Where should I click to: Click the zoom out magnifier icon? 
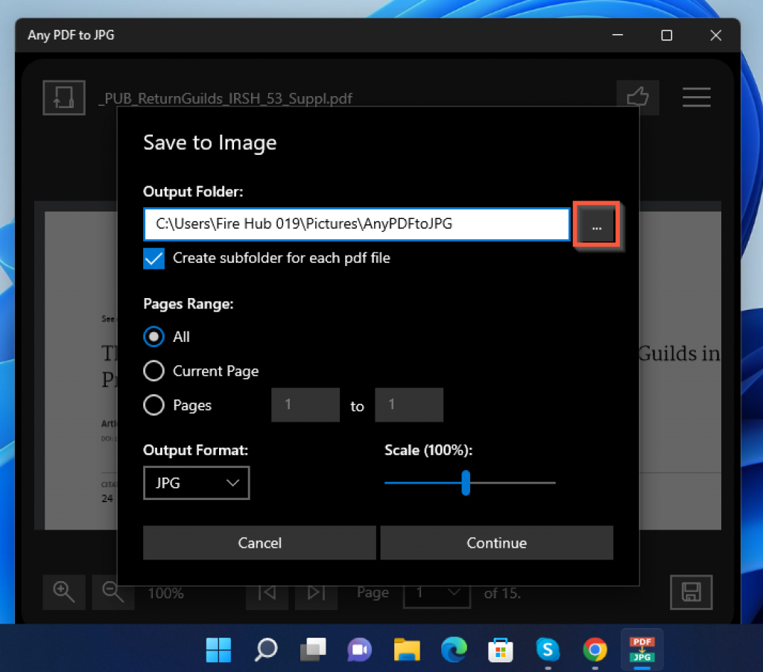[113, 592]
